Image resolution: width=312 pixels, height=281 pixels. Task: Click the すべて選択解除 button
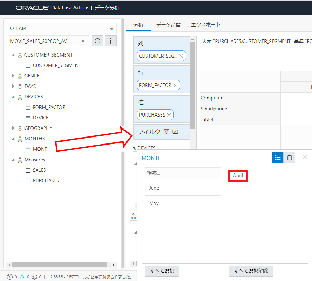(251, 271)
